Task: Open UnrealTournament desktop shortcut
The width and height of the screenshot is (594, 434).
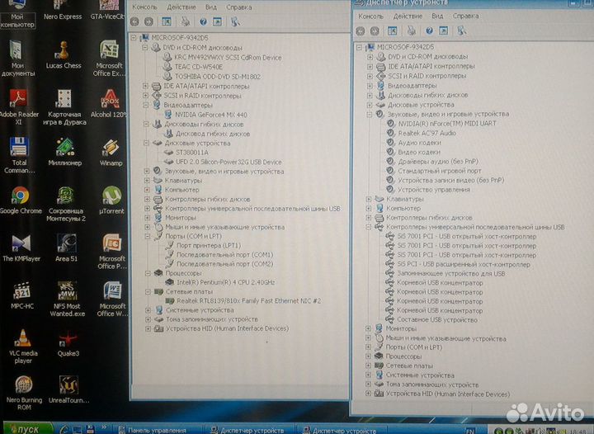Action: [x=68, y=389]
